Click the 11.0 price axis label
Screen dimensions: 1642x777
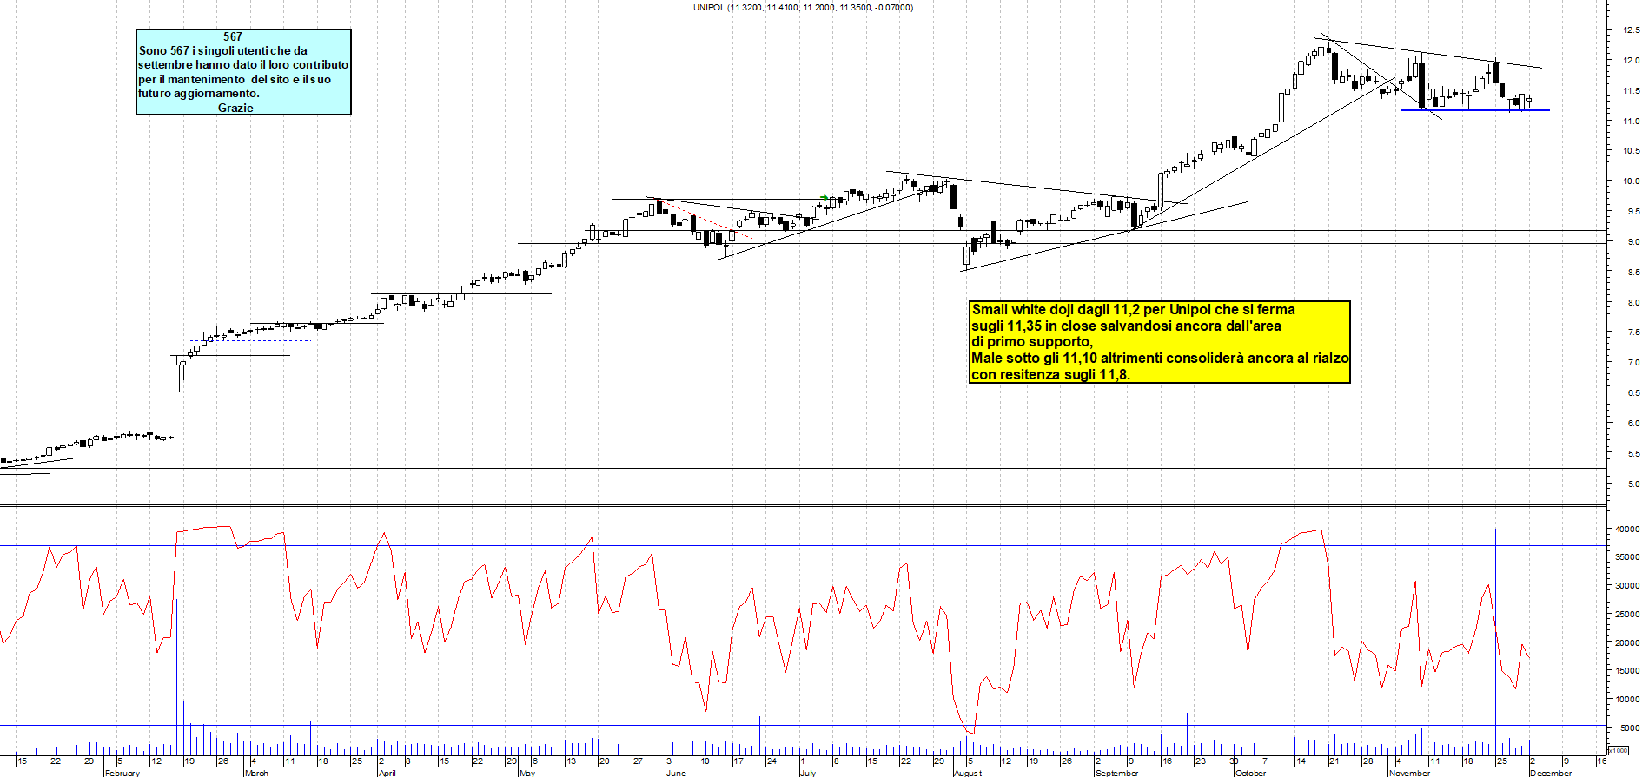(1632, 122)
